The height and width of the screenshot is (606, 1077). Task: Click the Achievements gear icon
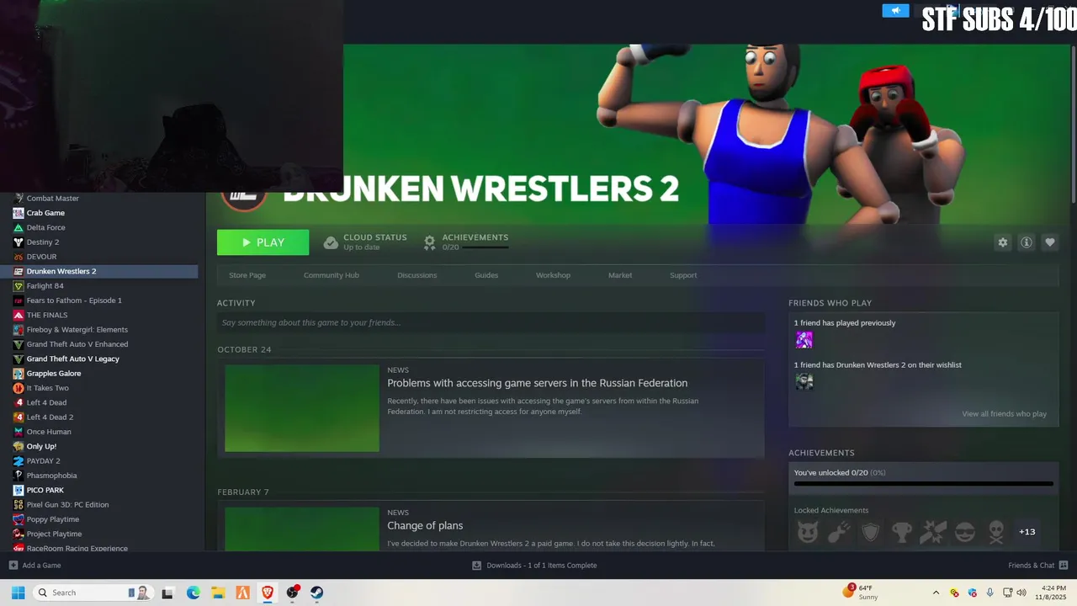[x=430, y=242]
